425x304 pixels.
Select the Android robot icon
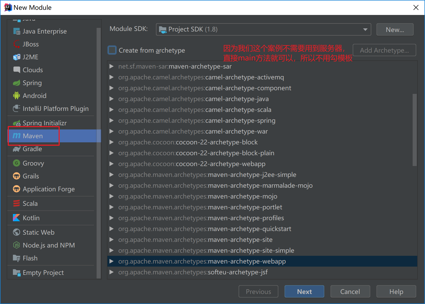(17, 96)
